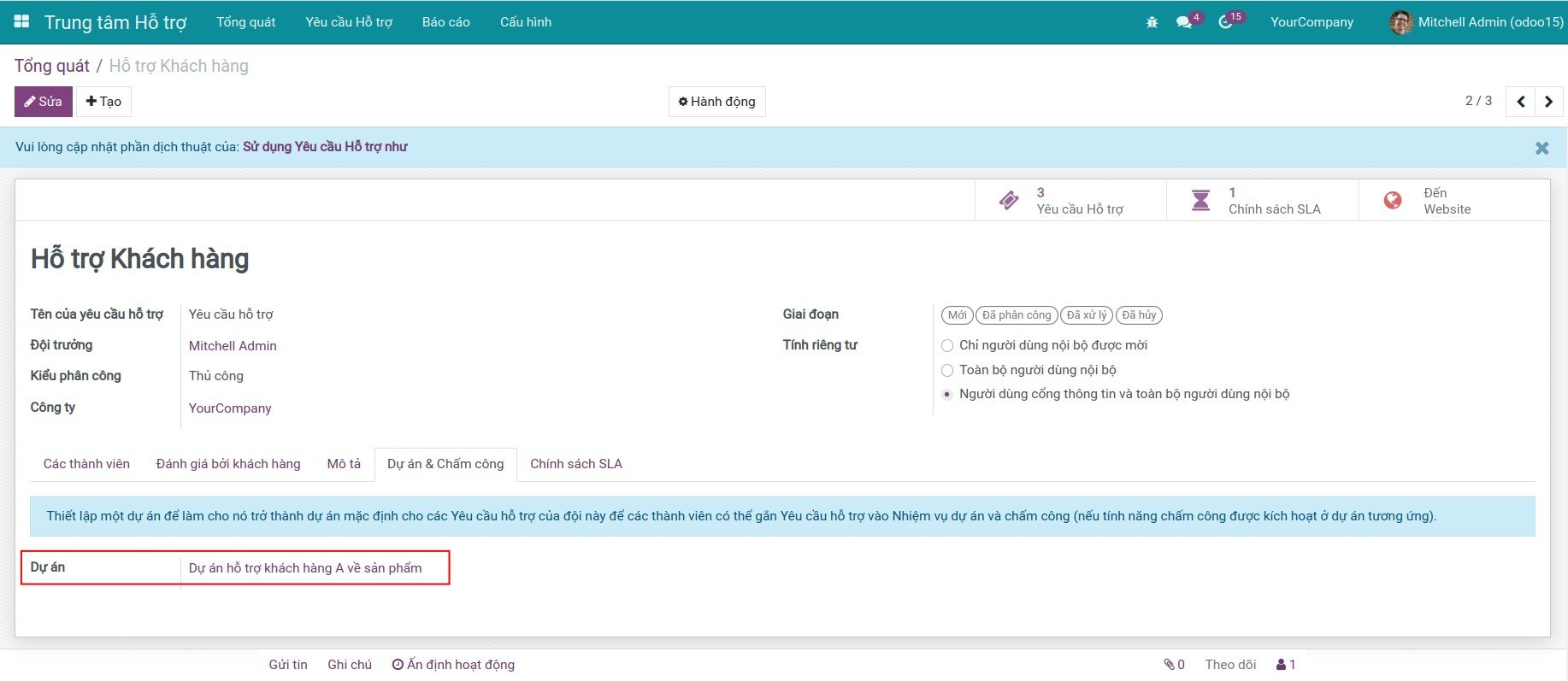This screenshot has width=1568, height=681.
Task: Go to next record arrow
Action: coord(1548,102)
